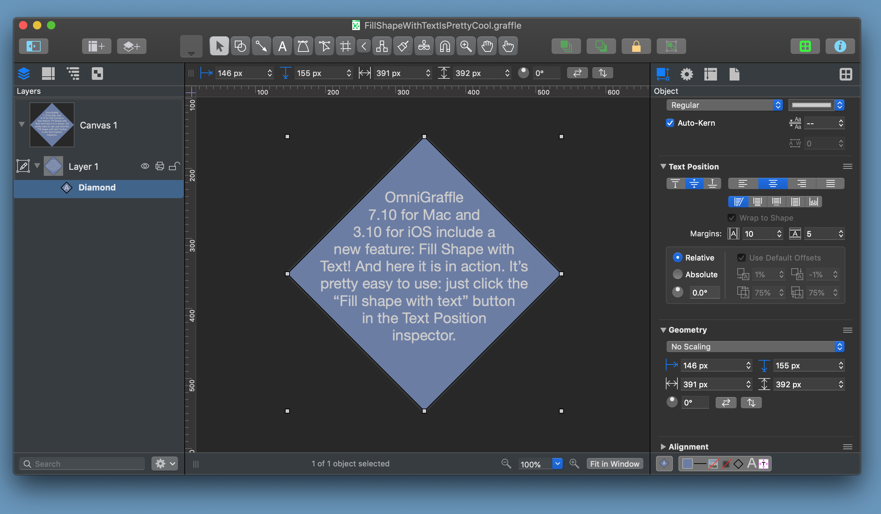This screenshot has width=881, height=514.
Task: Toggle Wrap to Shape checkbox
Action: coord(732,218)
